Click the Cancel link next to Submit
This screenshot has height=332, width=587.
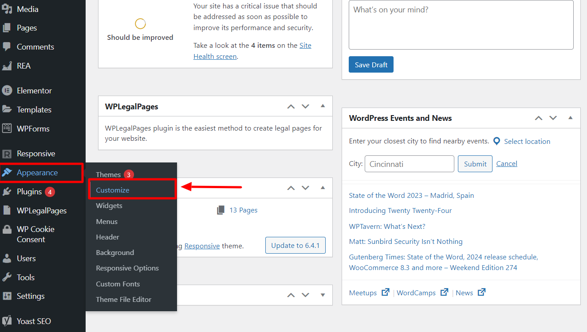[x=507, y=163]
